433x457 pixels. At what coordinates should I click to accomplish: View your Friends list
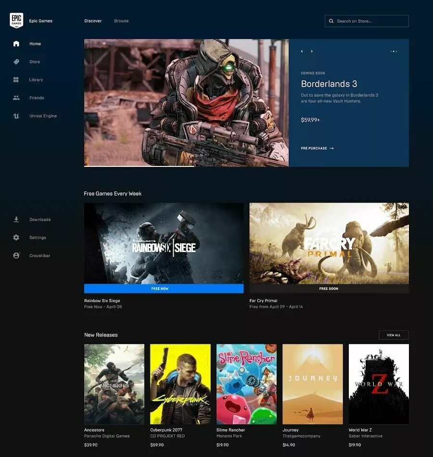click(16, 98)
